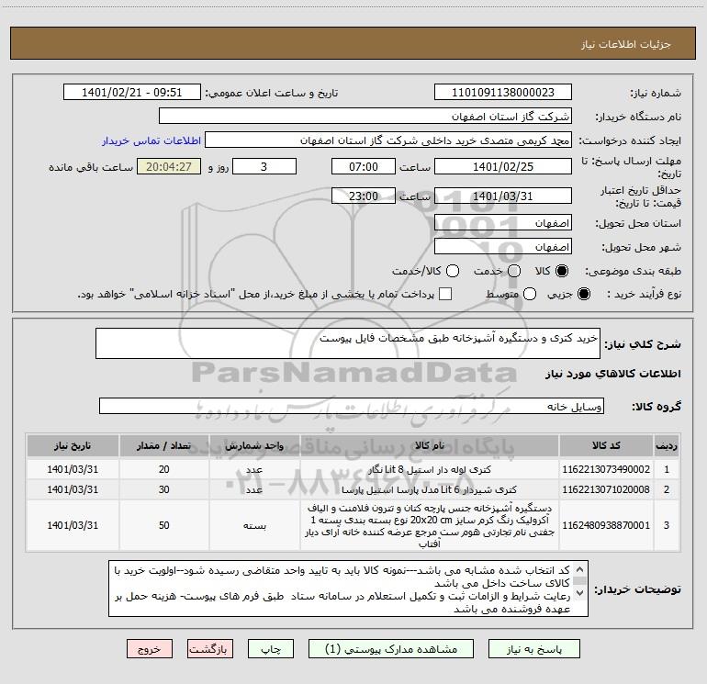
Task: Tick the اسناد خزانه اسلامی payment checkbox
Action: 445,294
